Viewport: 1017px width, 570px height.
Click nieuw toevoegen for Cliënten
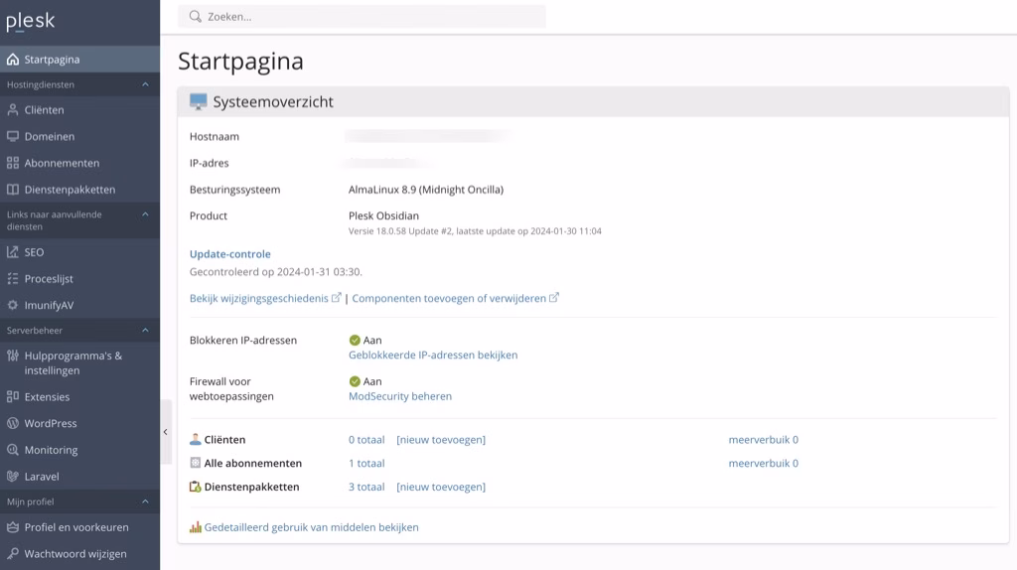pyautogui.click(x=441, y=440)
